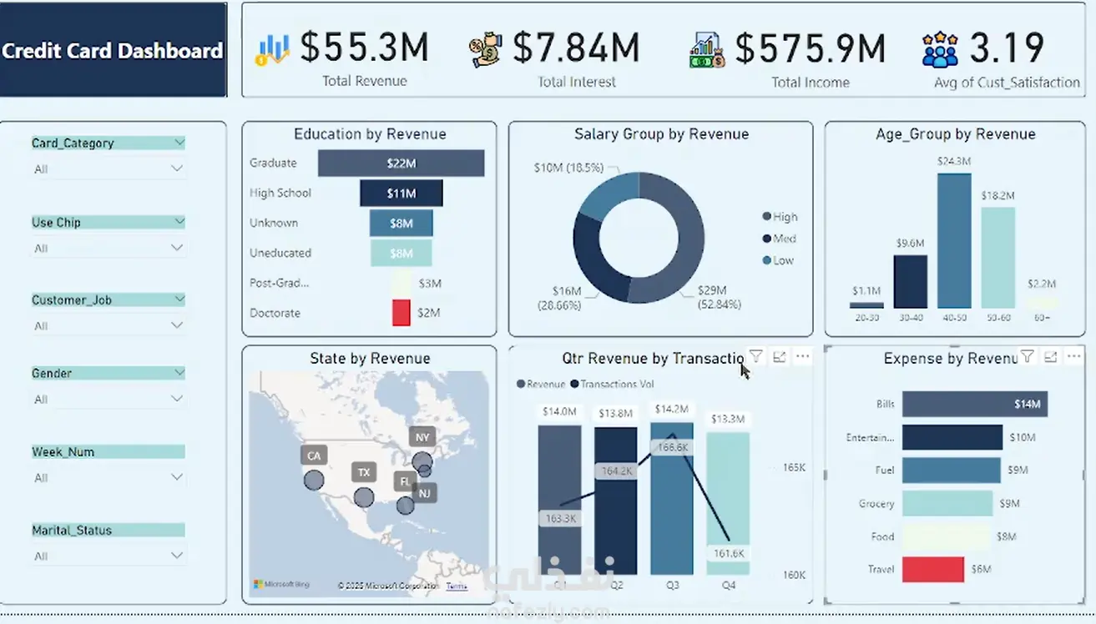Select the Entertainment $10M expense bar
Viewport: 1096px width, 624px height.
pyautogui.click(x=952, y=437)
